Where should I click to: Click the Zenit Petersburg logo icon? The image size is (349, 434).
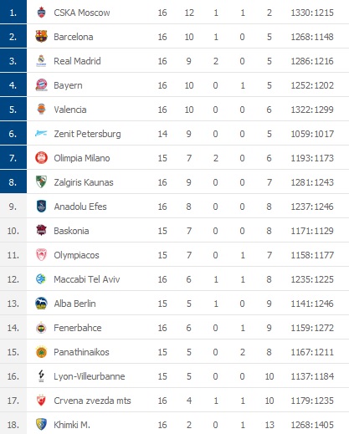pos(41,134)
